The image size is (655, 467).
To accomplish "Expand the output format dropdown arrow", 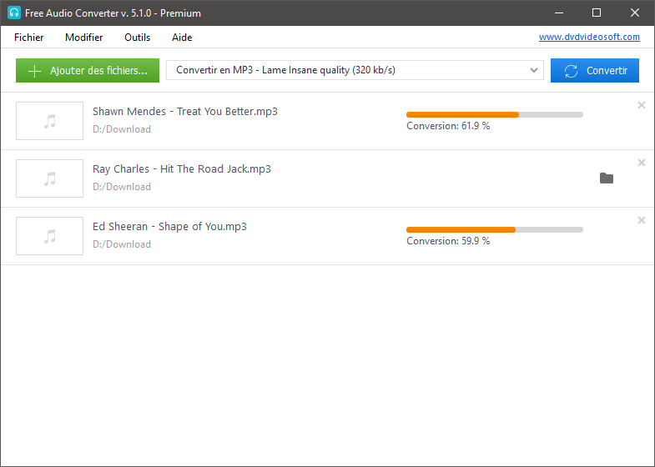I will (x=533, y=70).
